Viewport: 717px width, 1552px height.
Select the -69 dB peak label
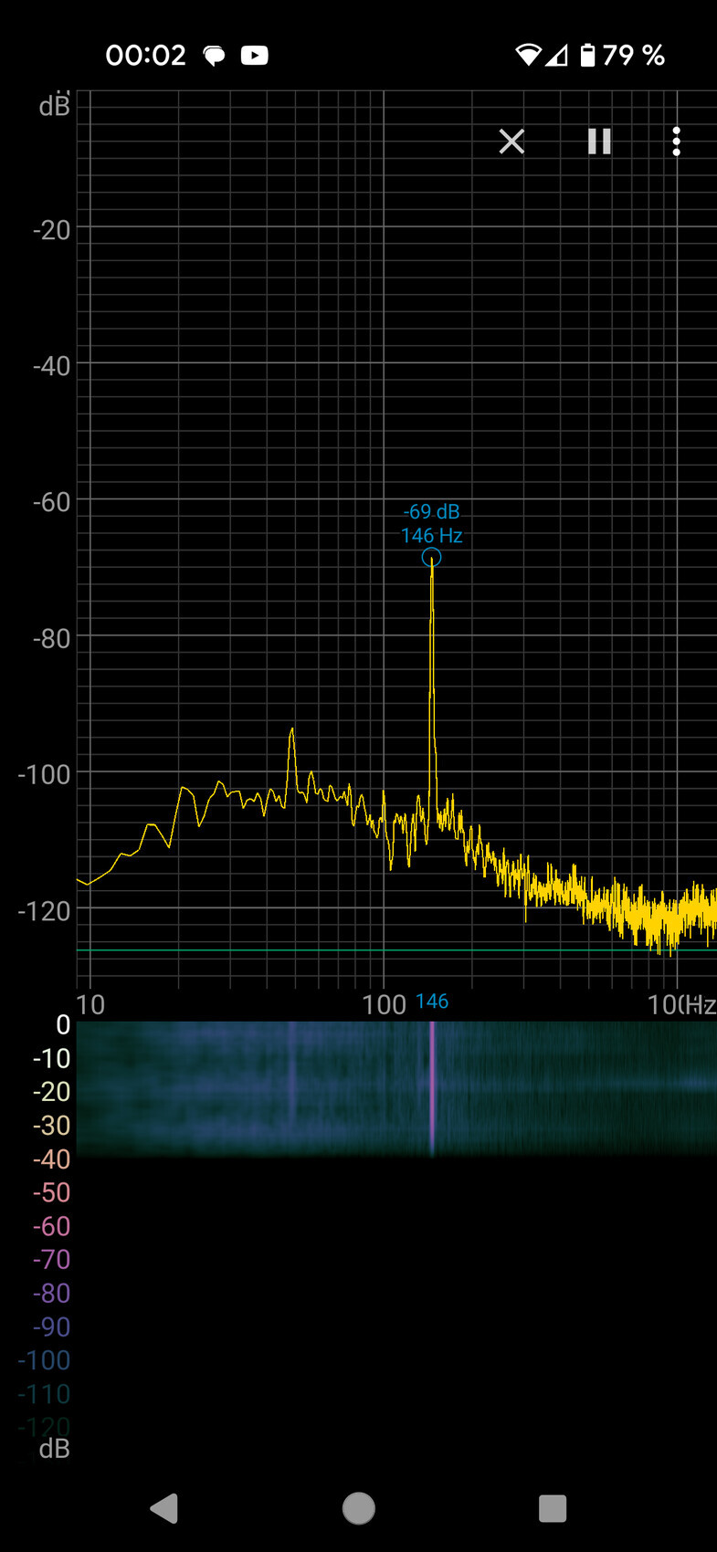coord(431,512)
